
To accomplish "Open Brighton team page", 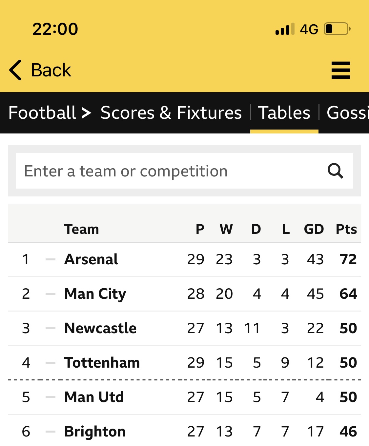I will pos(95,432).
